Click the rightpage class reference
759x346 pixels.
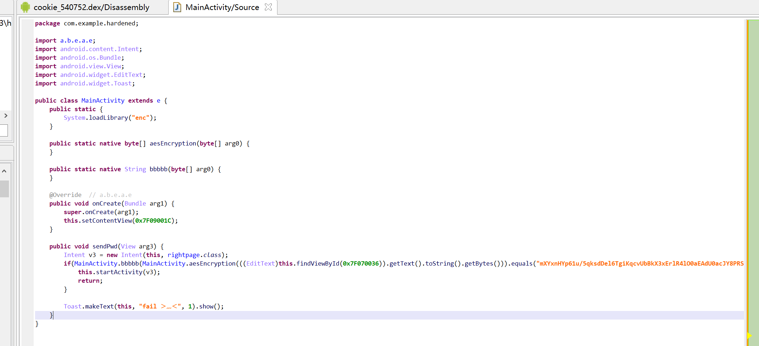pyautogui.click(x=183, y=255)
